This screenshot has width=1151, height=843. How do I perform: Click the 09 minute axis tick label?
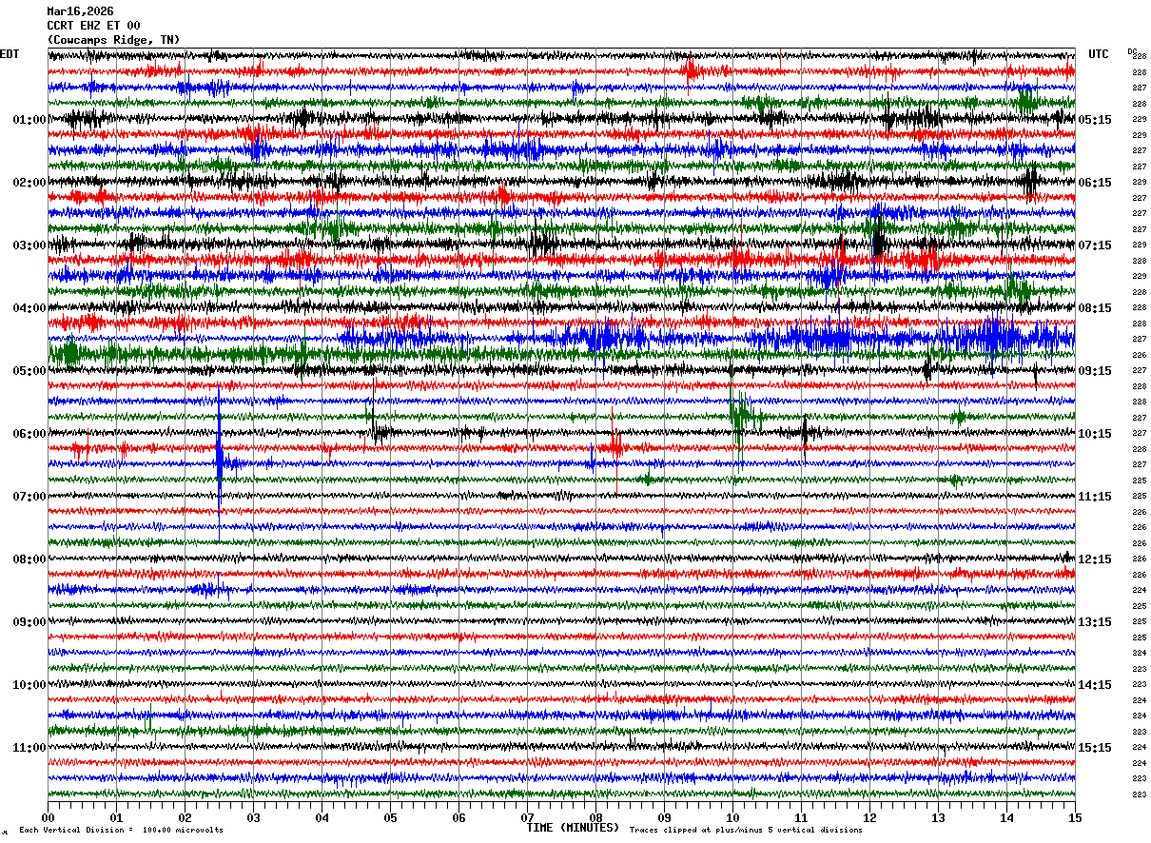tap(664, 817)
